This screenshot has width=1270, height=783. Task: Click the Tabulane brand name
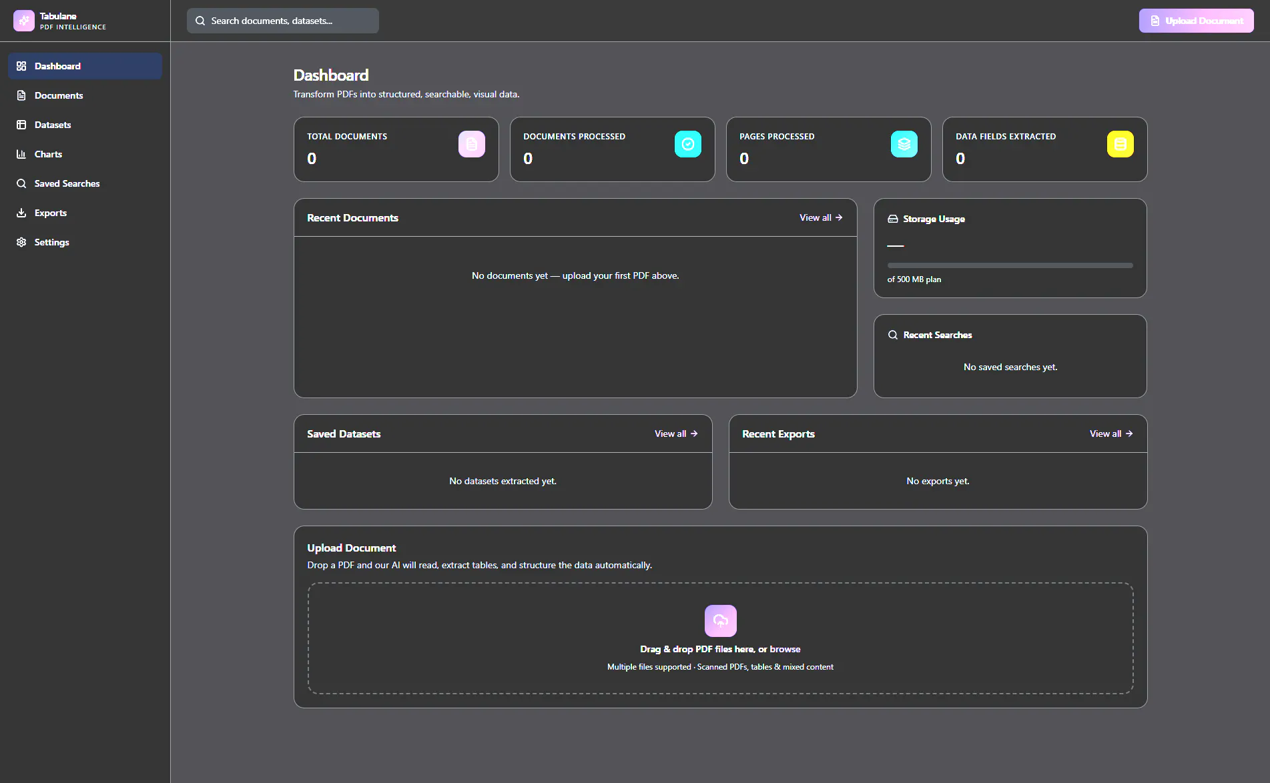(58, 16)
